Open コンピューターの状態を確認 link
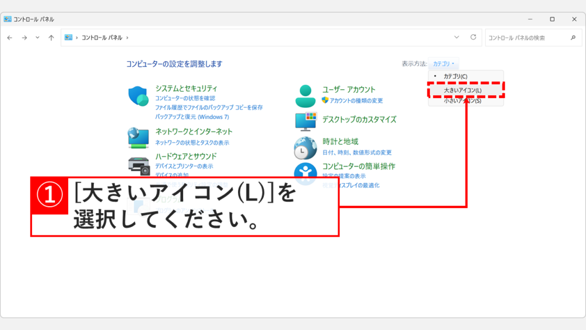The width and height of the screenshot is (586, 330). 185,98
